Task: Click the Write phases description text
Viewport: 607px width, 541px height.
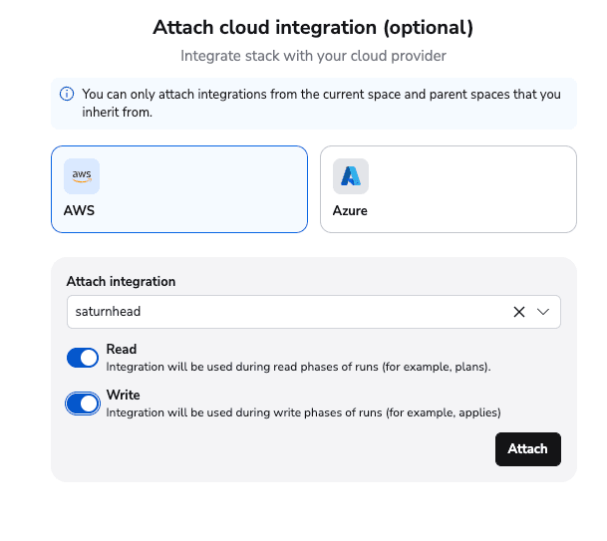Action: tap(303, 412)
